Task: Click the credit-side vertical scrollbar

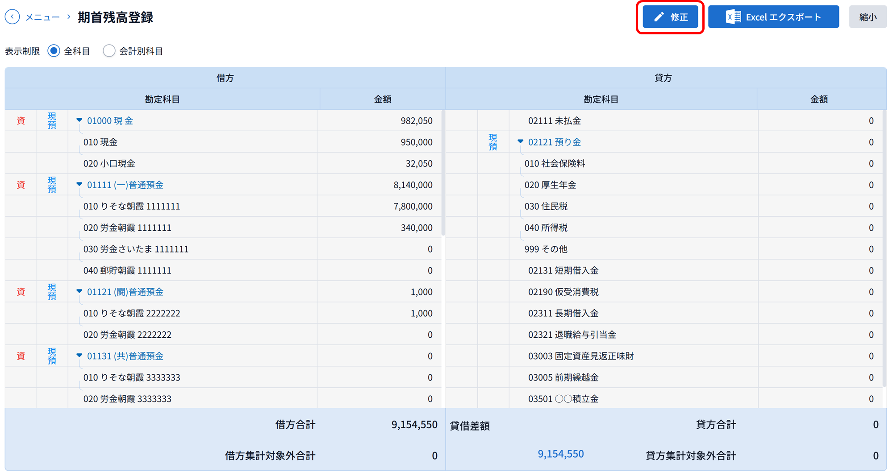Action: point(884,248)
